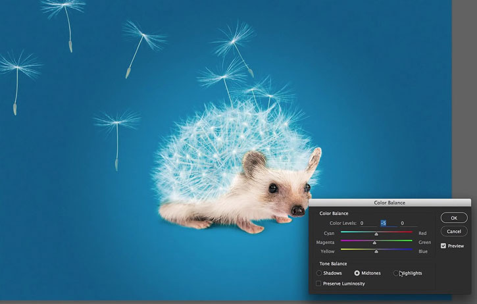Click the Magenta label
Image resolution: width=477 pixels, height=304 pixels.
[x=325, y=242]
